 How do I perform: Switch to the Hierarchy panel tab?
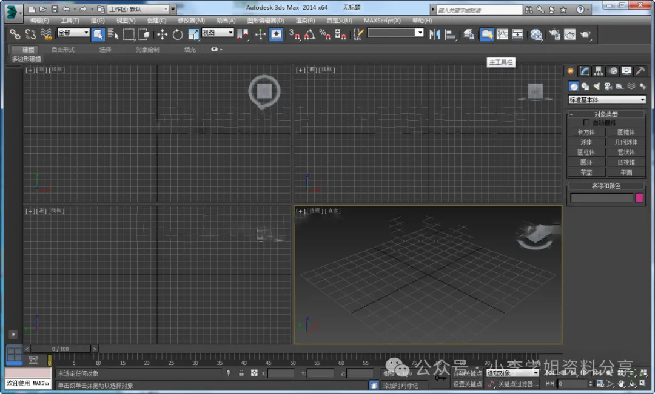tap(598, 71)
